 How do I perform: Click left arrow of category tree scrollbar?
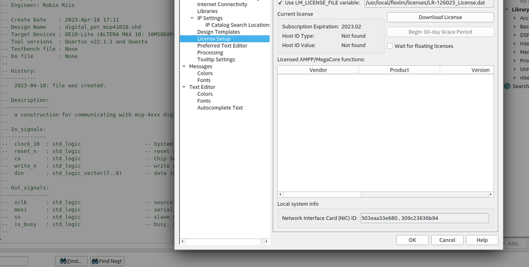coord(182,242)
